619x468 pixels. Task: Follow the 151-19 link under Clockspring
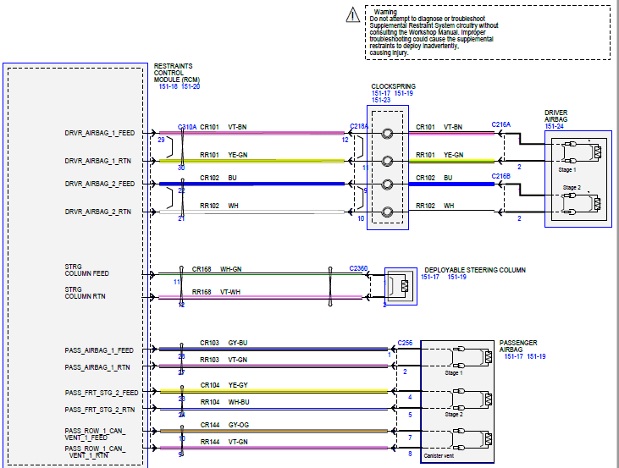tap(403, 93)
